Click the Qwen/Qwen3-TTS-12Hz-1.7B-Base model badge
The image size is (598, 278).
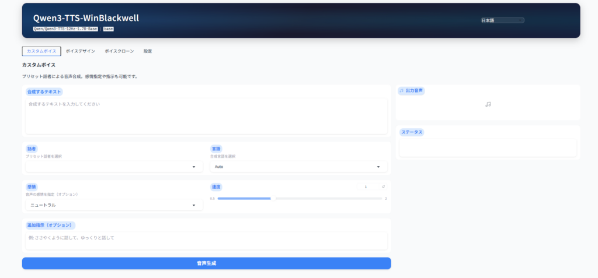coord(65,29)
